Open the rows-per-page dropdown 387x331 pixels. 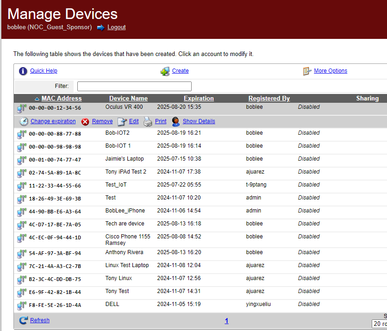[380, 324]
